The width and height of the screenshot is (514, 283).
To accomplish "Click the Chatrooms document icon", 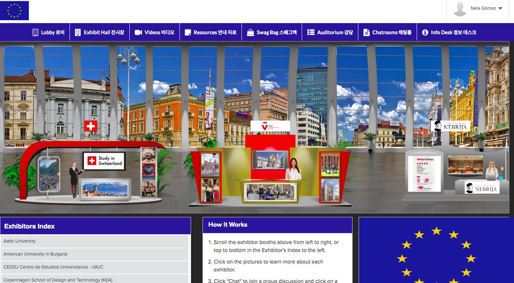I will pos(366,32).
